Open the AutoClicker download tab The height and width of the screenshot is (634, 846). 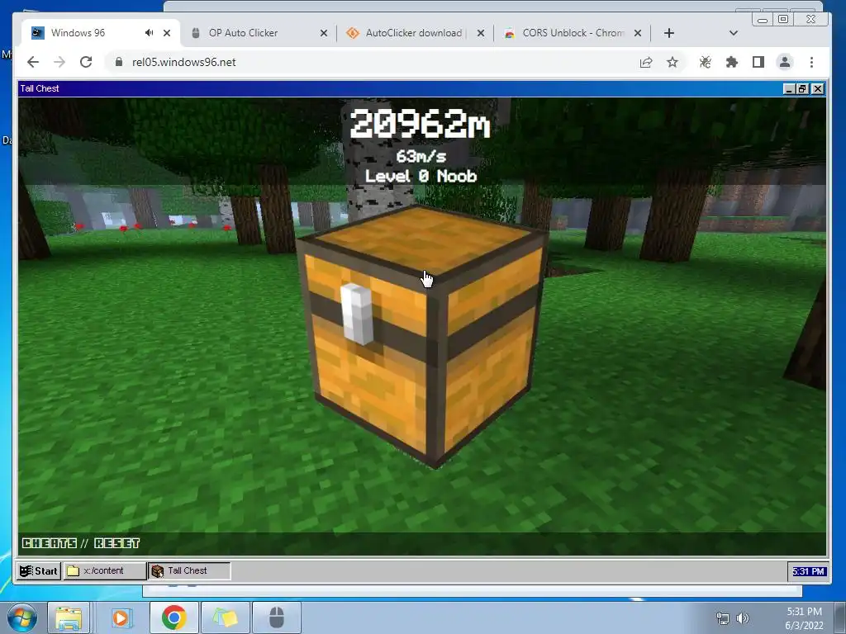413,33
